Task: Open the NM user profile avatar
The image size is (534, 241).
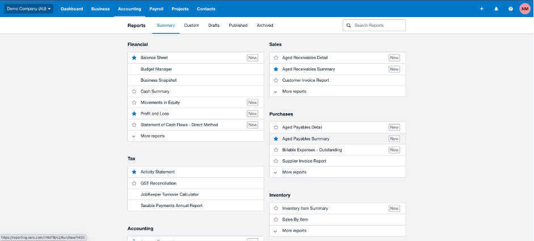Action: click(524, 9)
